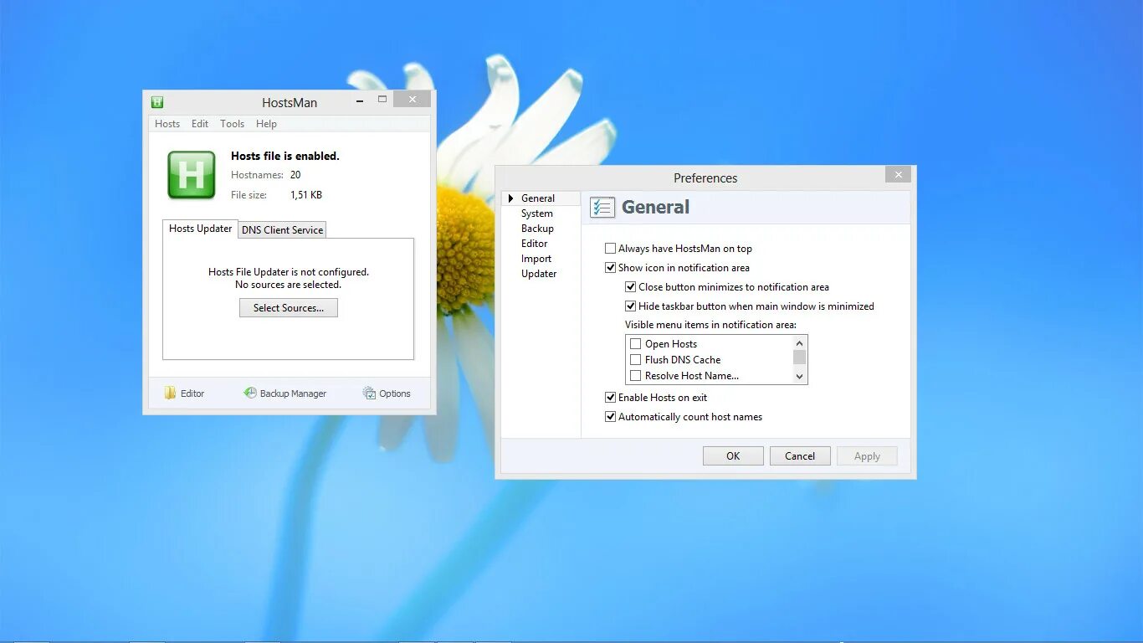Click the HostsMan title bar icon

coord(157,101)
